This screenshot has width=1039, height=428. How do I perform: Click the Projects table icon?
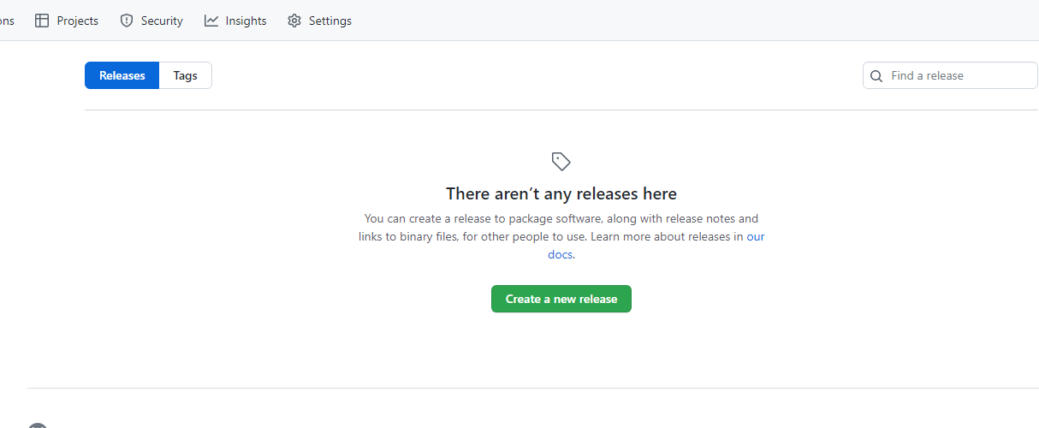coord(42,21)
